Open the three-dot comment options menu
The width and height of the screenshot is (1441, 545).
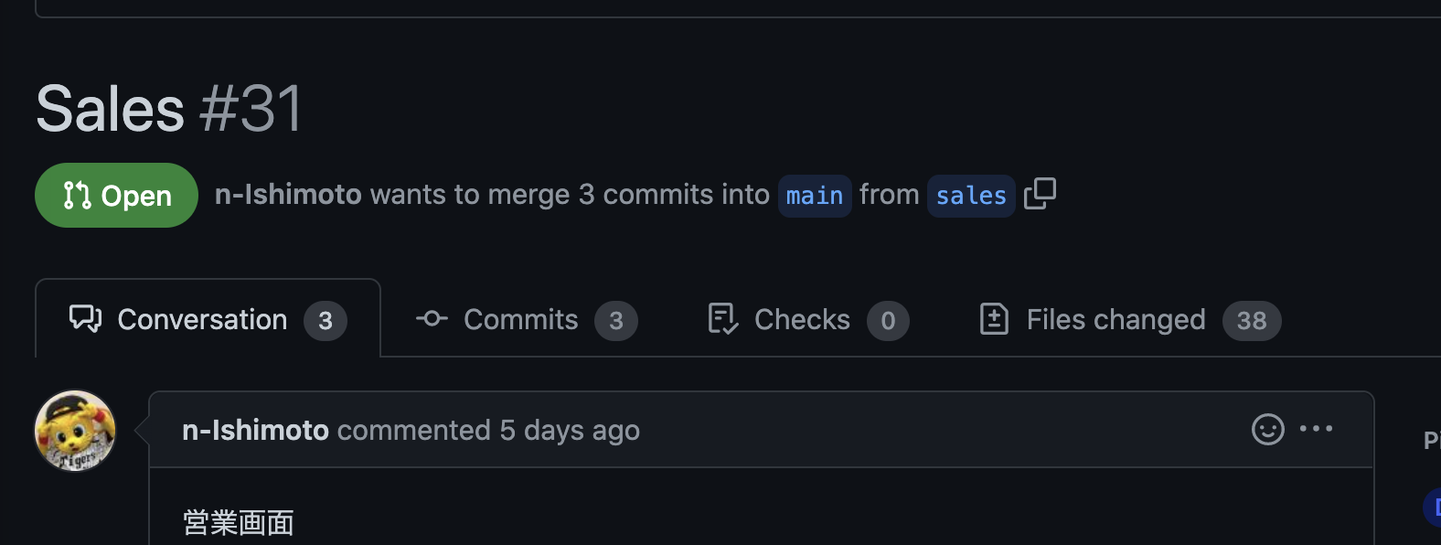coord(1316,429)
